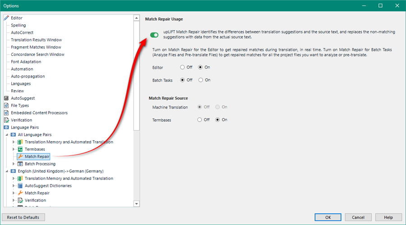406x225 pixels.
Task: Click the tree scrollbar down arrow
Action: click(x=136, y=204)
